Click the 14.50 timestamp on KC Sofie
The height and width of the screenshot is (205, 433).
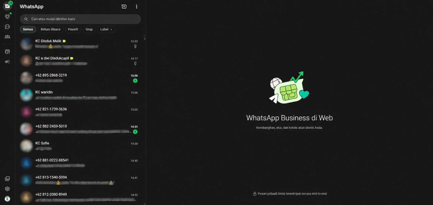(134, 144)
